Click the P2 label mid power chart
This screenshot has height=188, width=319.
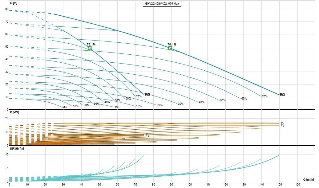coord(148,135)
